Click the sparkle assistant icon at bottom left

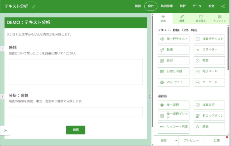6,130
